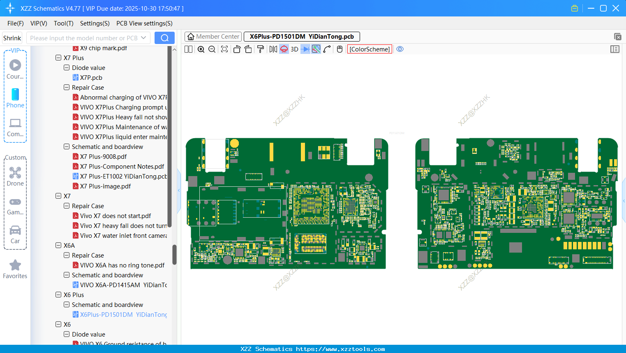Click the paint roller icon

[261, 49]
